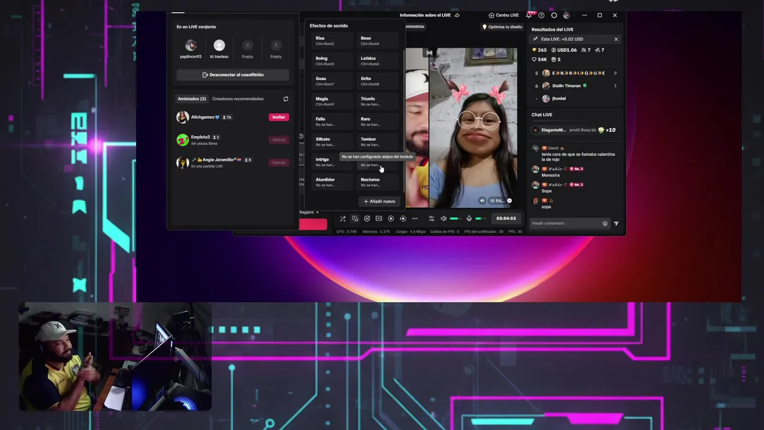Expand the Regalos section arrow
This screenshot has width=764, height=430.
(x=318, y=212)
